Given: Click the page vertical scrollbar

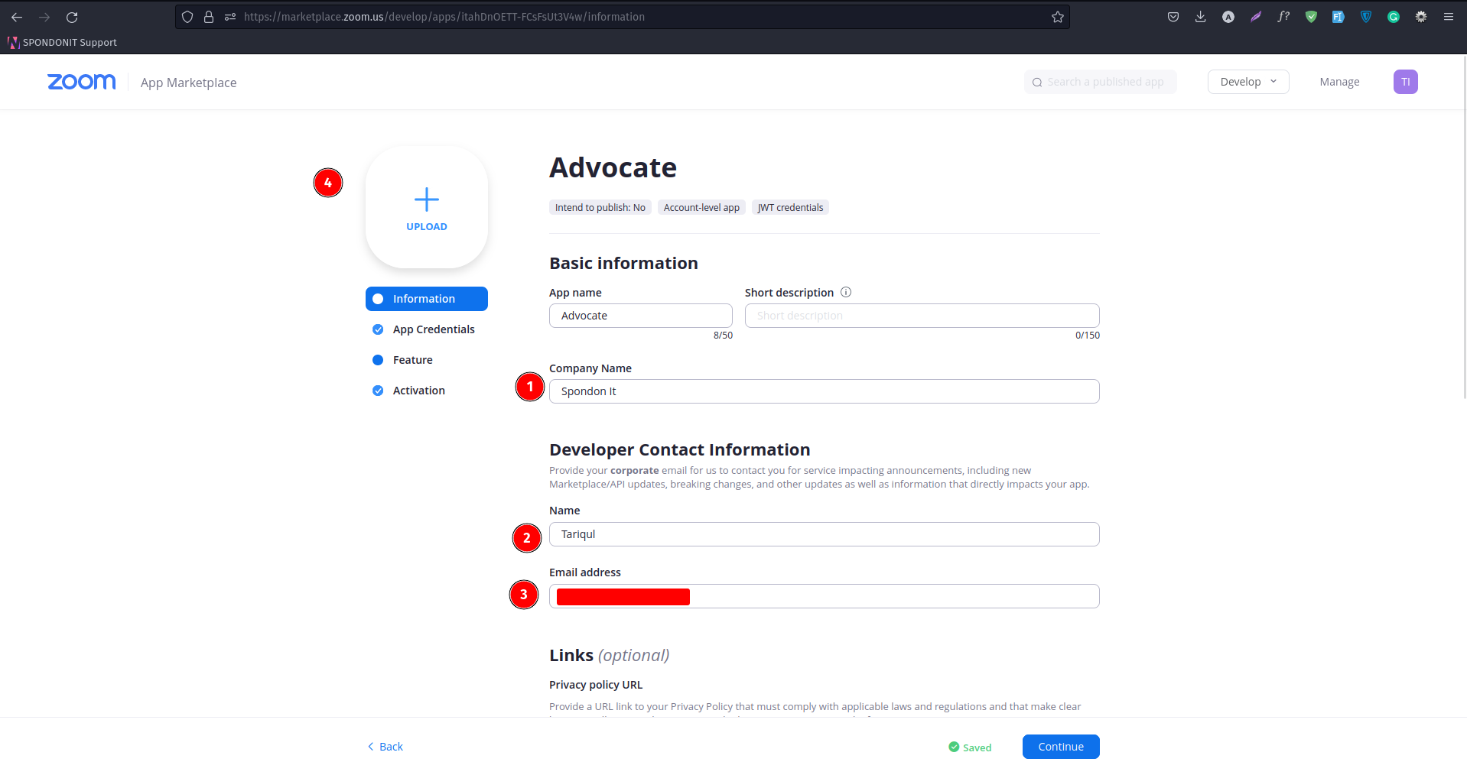Looking at the screenshot, I should pos(1465,229).
